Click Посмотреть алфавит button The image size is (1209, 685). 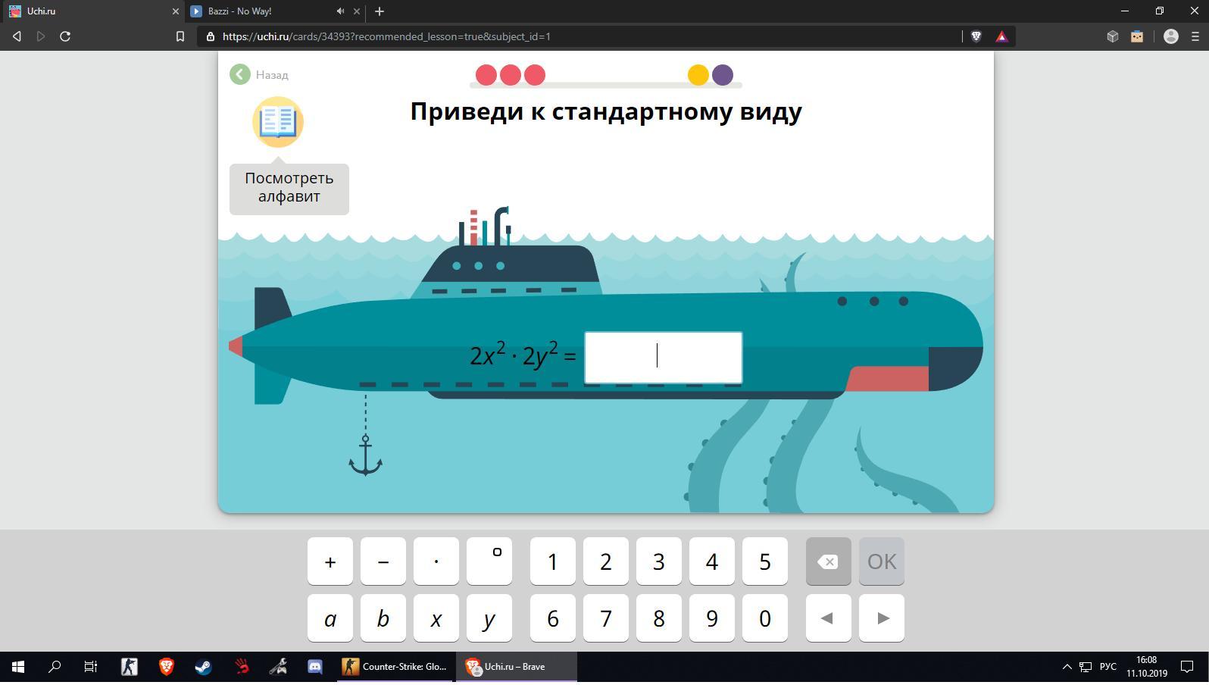(x=289, y=189)
